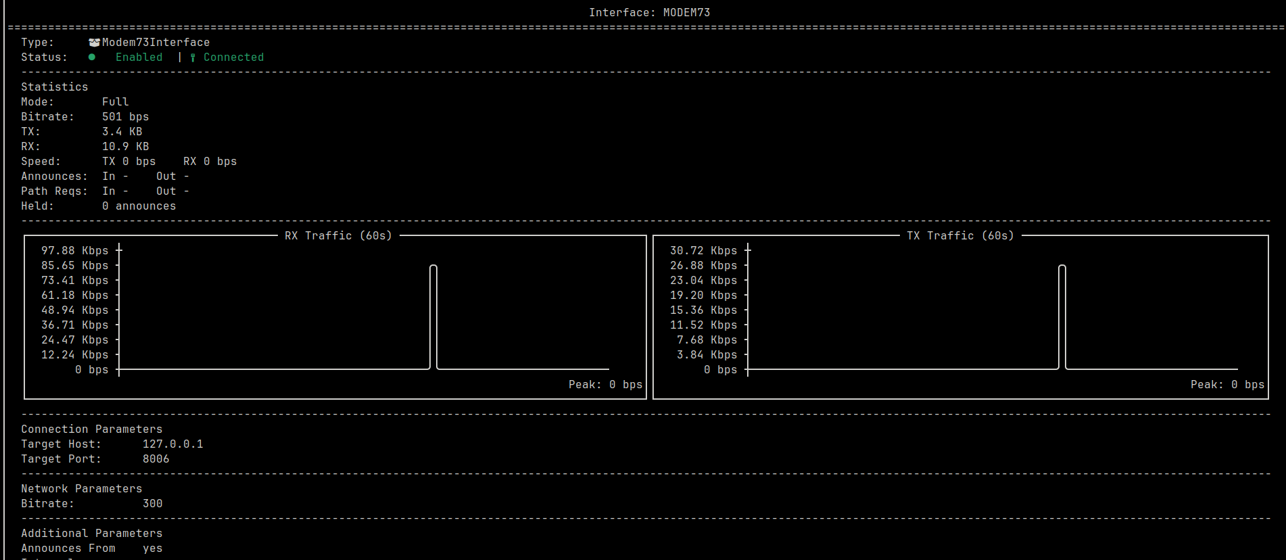The image size is (1286, 560).
Task: Click the 'yes' value beside Announces From
Action: [x=153, y=549]
